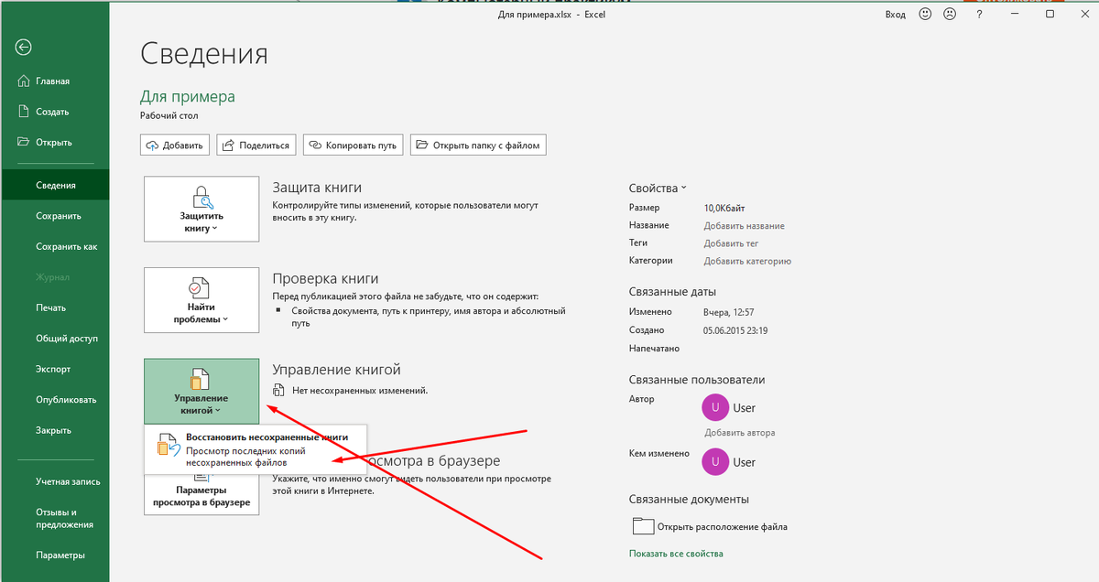Click the Для примера file title

(188, 96)
